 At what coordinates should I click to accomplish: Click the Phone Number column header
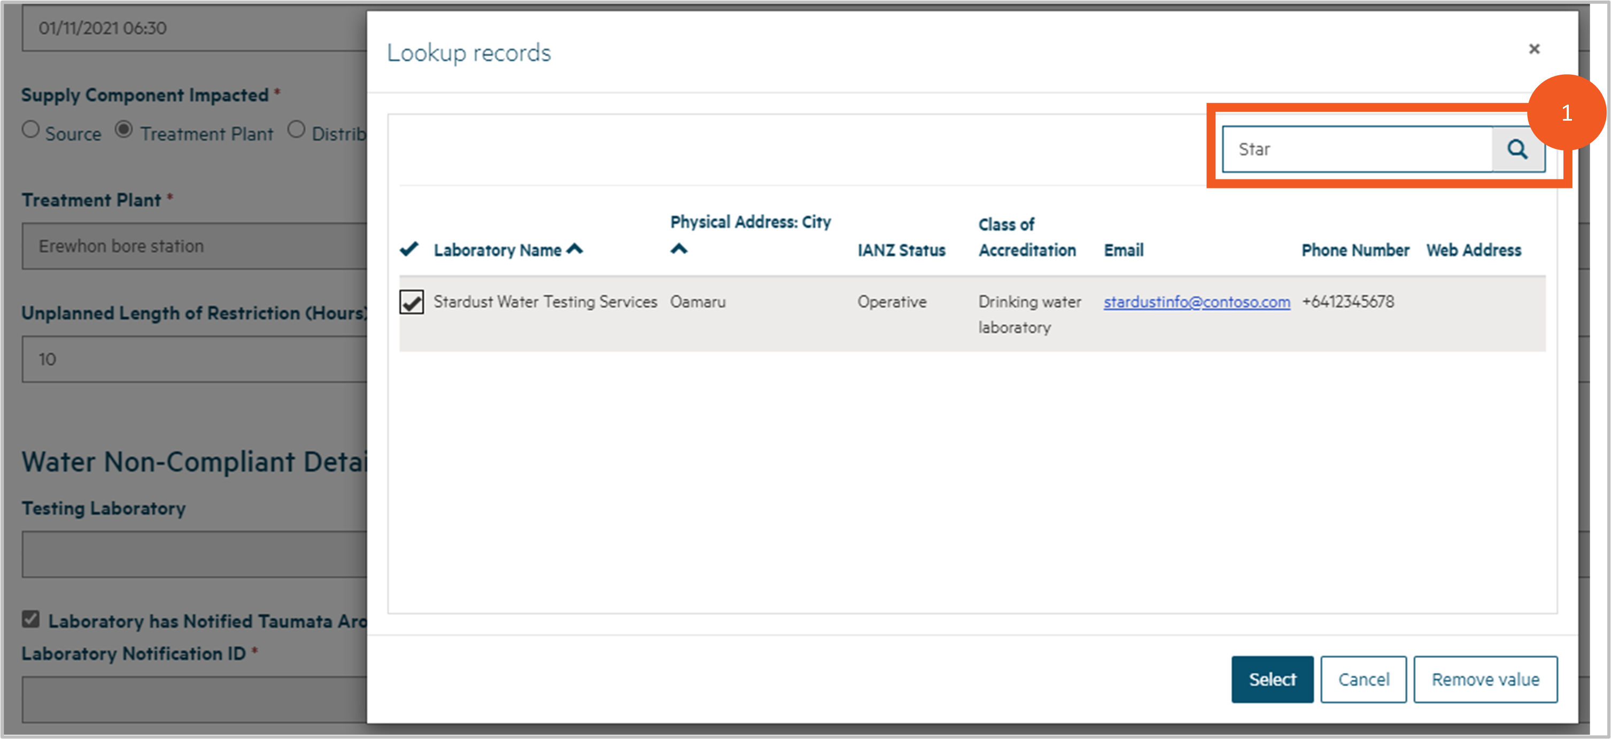(x=1354, y=250)
